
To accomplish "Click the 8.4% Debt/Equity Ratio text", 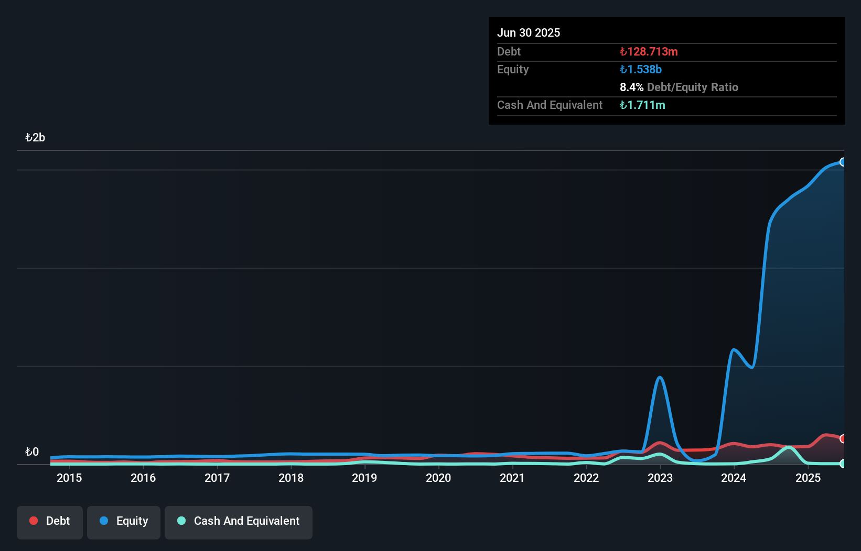I will (x=679, y=87).
